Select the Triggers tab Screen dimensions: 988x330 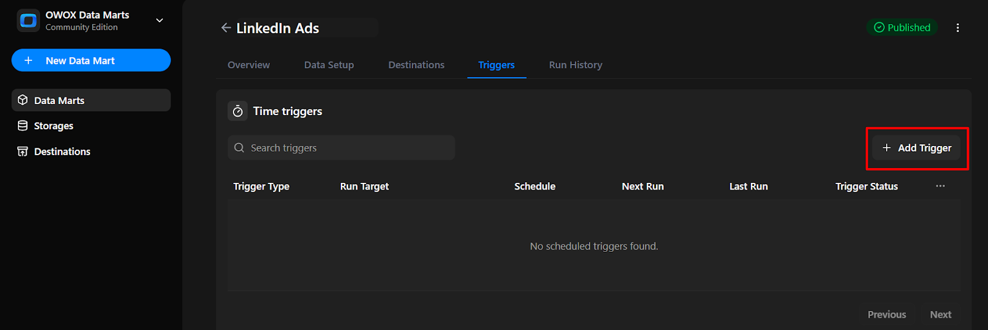point(496,65)
